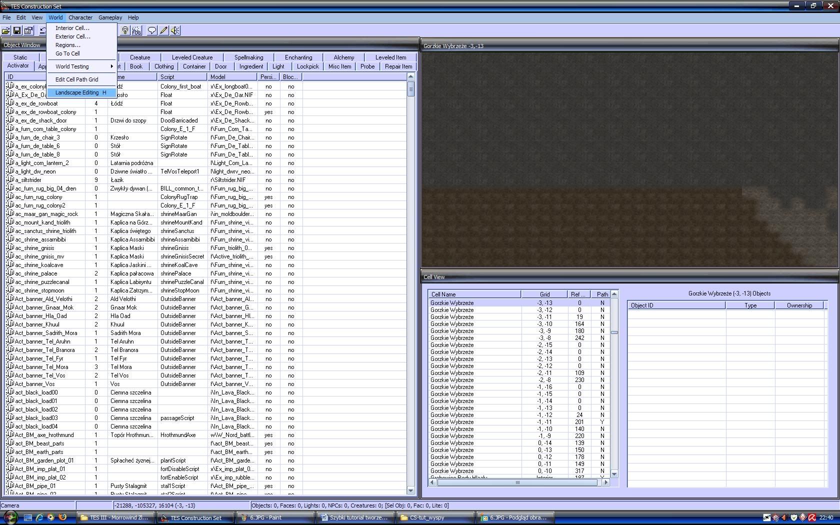Click the render window showing Gorzkie Wybrzeże
Viewport: 840px width, 525px height.
click(629, 160)
